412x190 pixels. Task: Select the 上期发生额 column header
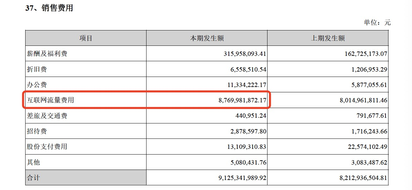point(328,38)
